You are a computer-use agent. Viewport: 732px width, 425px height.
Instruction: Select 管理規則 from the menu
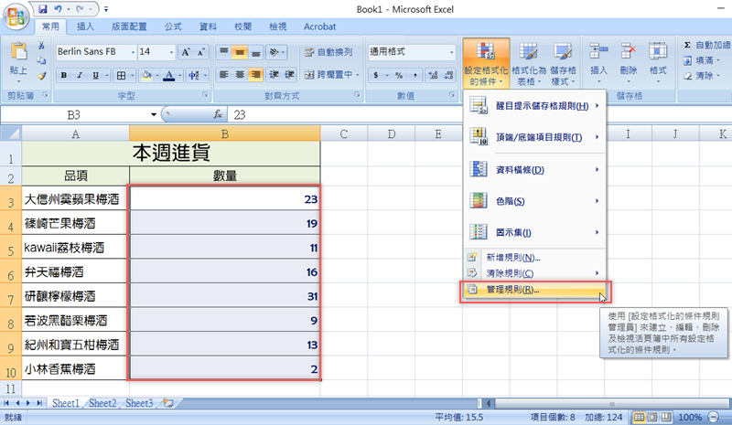(512, 290)
